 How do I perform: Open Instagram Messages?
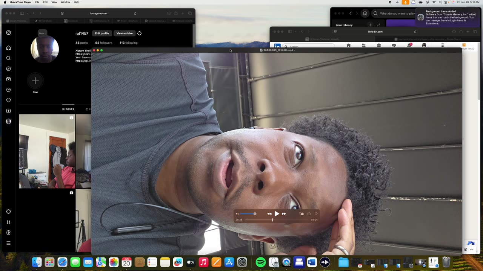tap(8, 90)
